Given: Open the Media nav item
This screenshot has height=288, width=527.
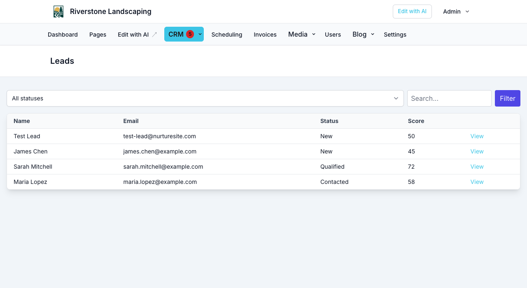Looking at the screenshot, I should pos(298,35).
